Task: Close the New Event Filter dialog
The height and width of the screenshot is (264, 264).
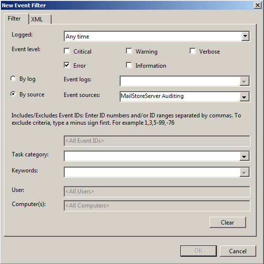Action: pos(258,5)
